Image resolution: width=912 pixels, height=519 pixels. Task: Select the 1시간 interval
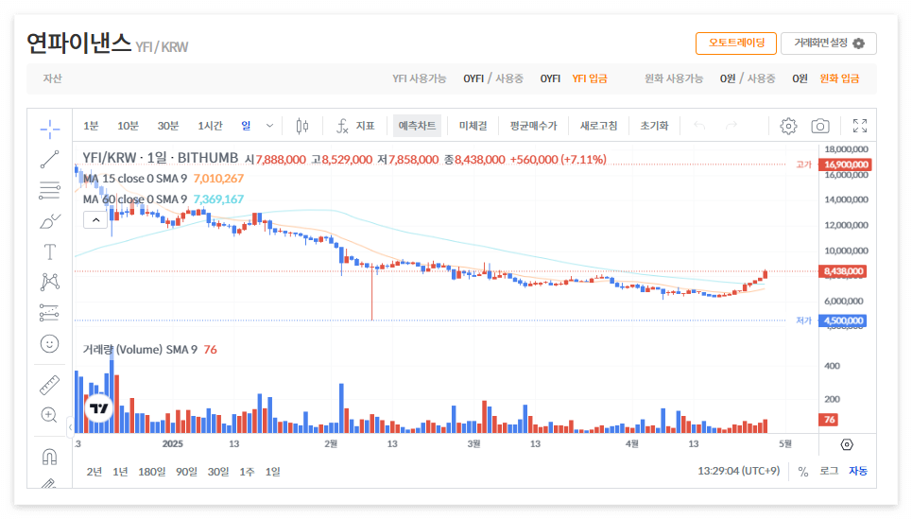[210, 126]
